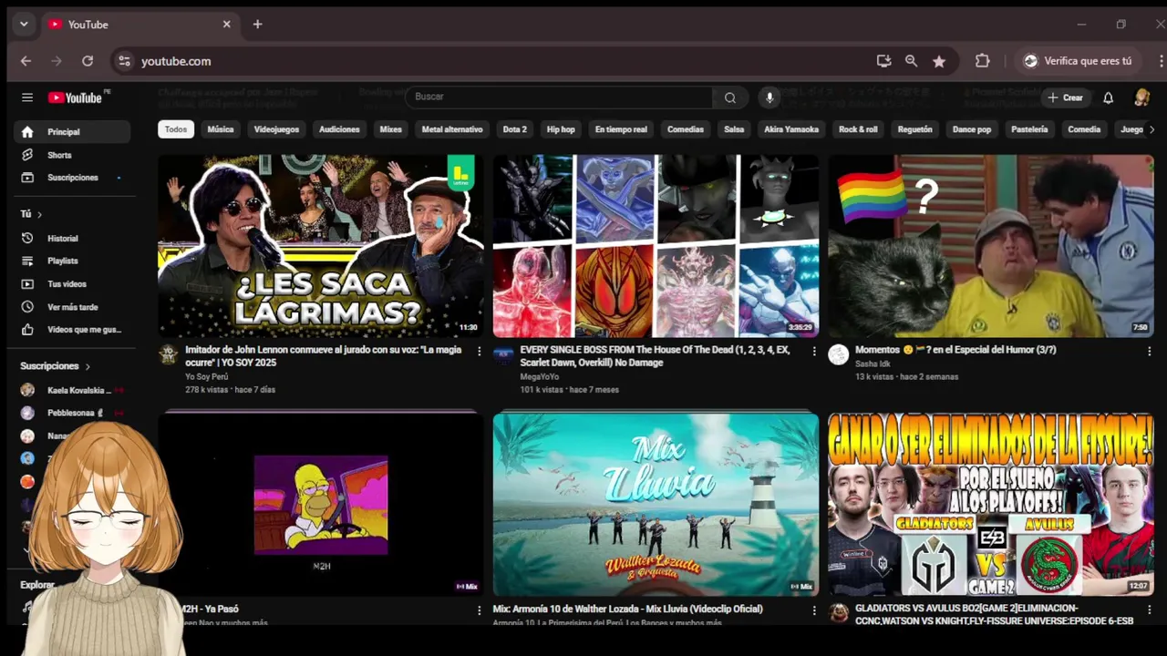Open options menu for Momentos Especial del Humor video
The image size is (1167, 656).
[x=1149, y=351]
